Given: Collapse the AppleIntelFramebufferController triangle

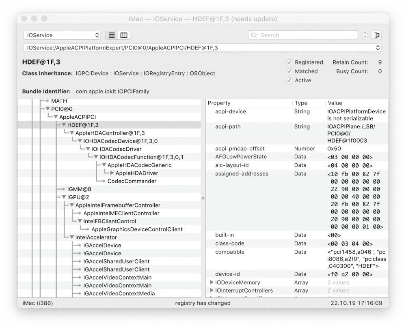Looking at the screenshot, I should [x=72, y=205].
